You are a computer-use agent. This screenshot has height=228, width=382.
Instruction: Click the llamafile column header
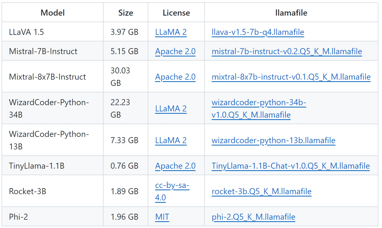tap(291, 13)
